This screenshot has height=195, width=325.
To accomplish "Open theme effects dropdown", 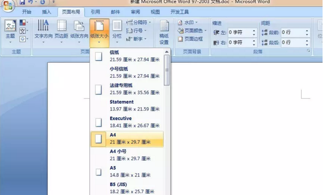I will 24,39.
